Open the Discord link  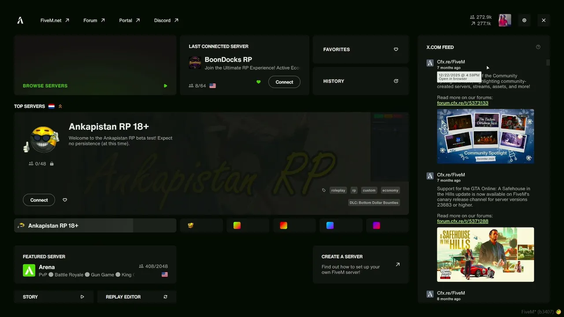coord(166,20)
